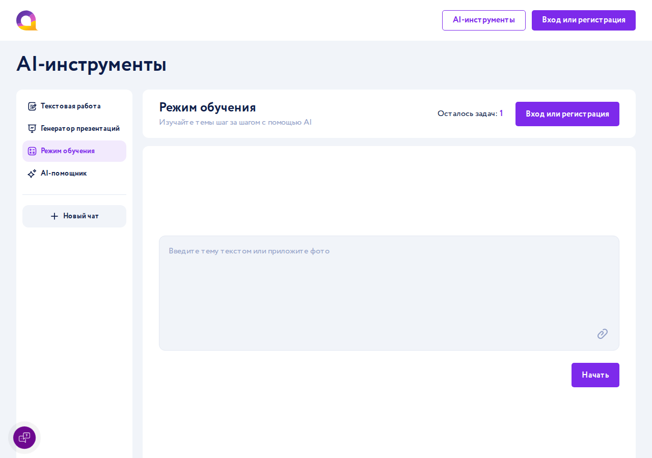Click Вход или регистрация beside Осталось задач
This screenshot has height=458, width=652.
point(567,114)
